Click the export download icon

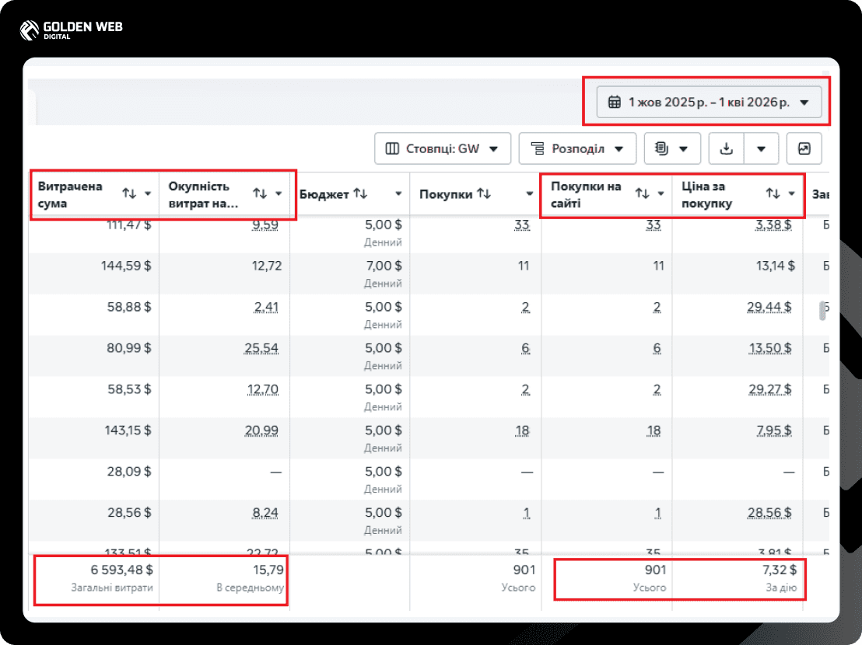tap(726, 148)
